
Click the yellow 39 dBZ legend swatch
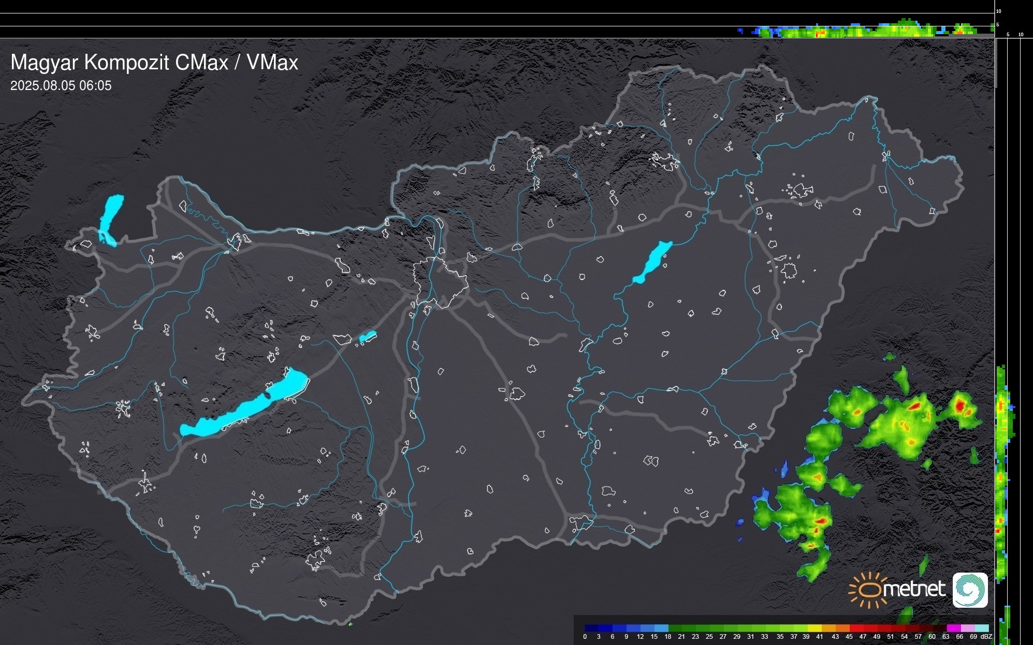pyautogui.click(x=814, y=628)
